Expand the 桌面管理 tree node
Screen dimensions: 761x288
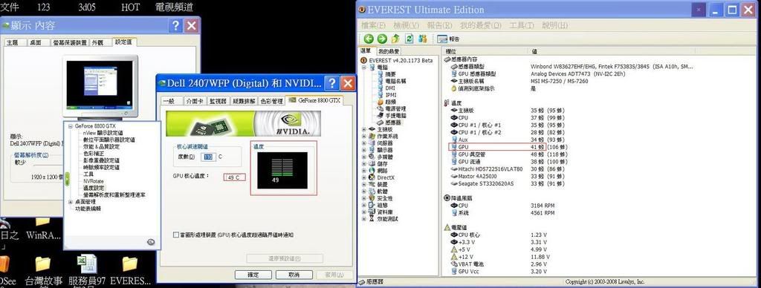71,202
